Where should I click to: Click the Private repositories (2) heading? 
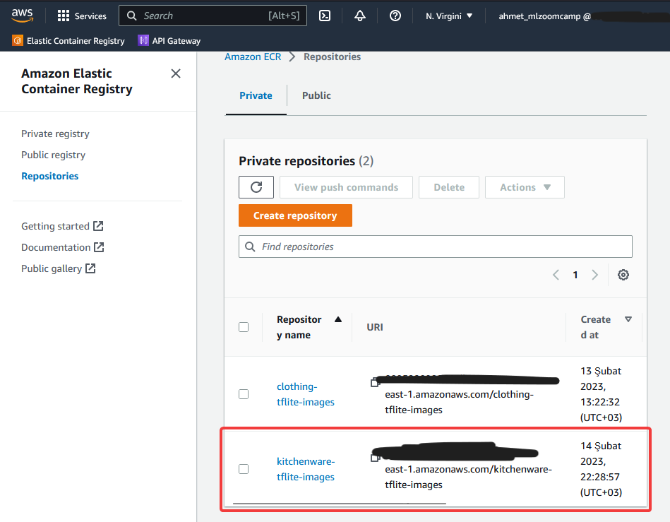pyautogui.click(x=306, y=161)
